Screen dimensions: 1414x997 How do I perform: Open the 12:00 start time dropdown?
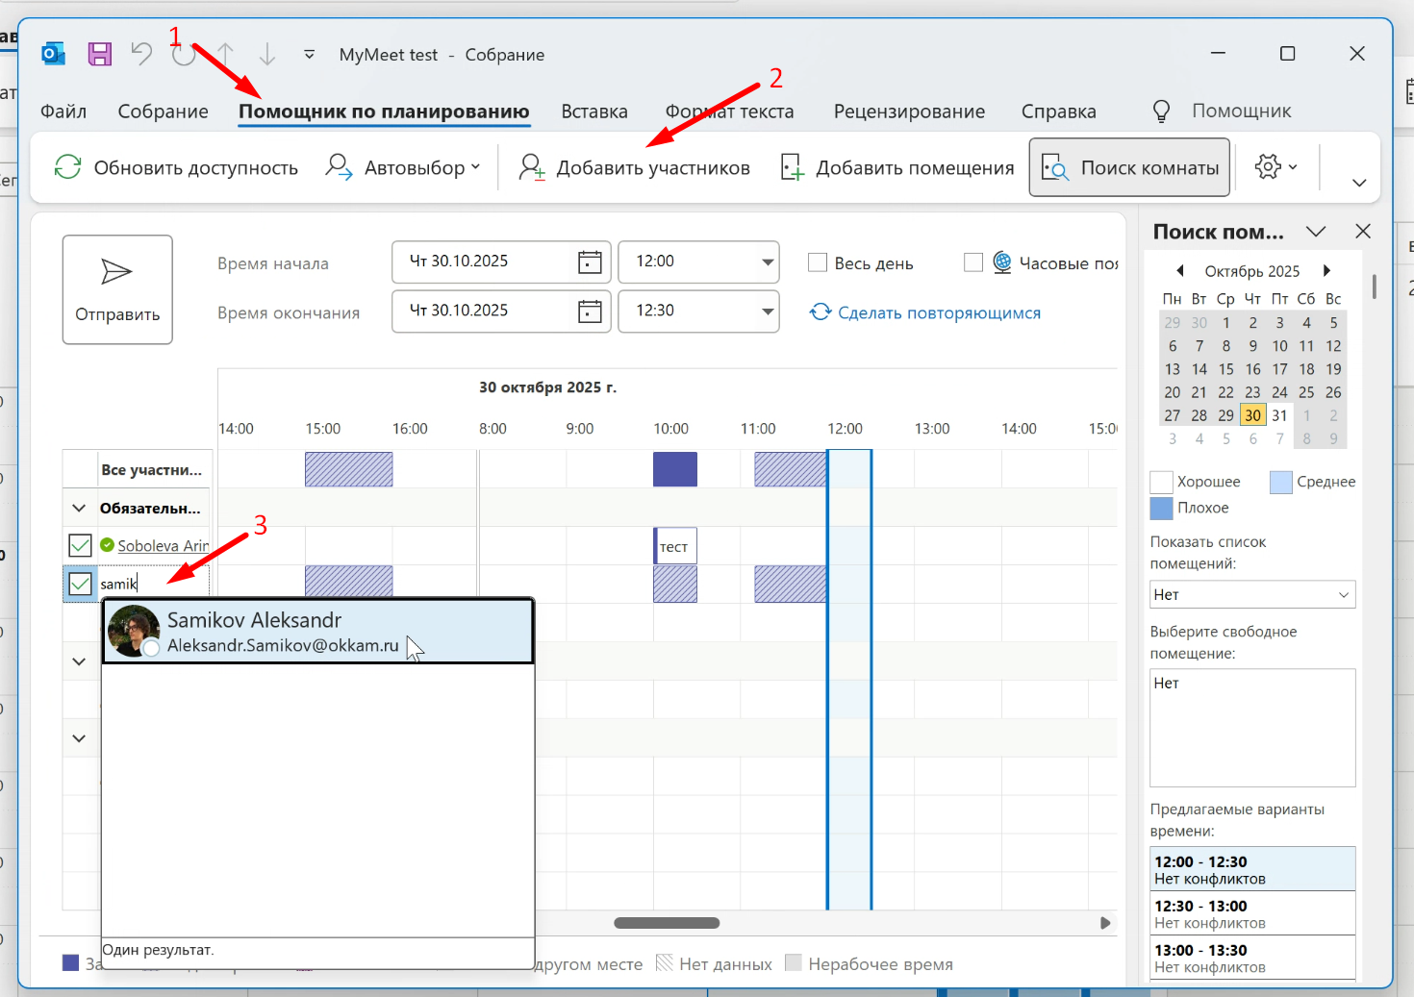[x=768, y=262]
